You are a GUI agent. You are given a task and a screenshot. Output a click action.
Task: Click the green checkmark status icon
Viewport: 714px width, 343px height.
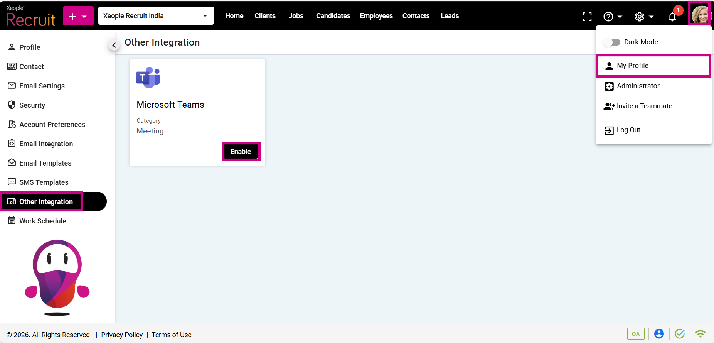(x=680, y=334)
